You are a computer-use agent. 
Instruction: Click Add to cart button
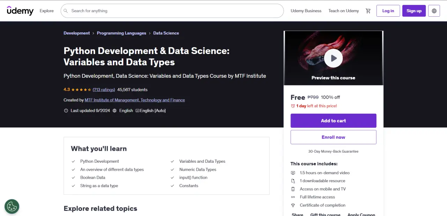(333, 121)
